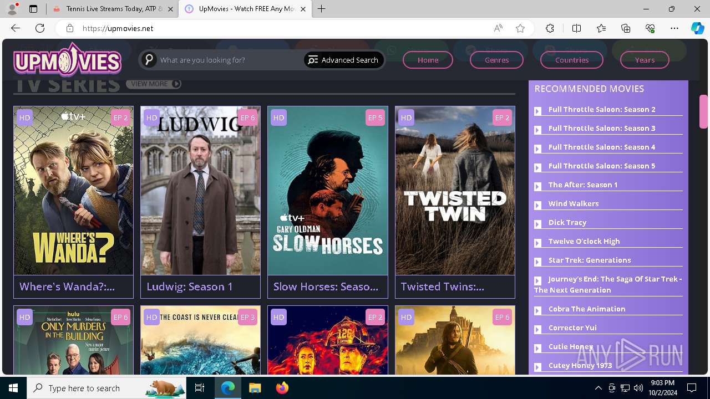The height and width of the screenshot is (399, 710).
Task: Open the Years menu
Action: (645, 60)
